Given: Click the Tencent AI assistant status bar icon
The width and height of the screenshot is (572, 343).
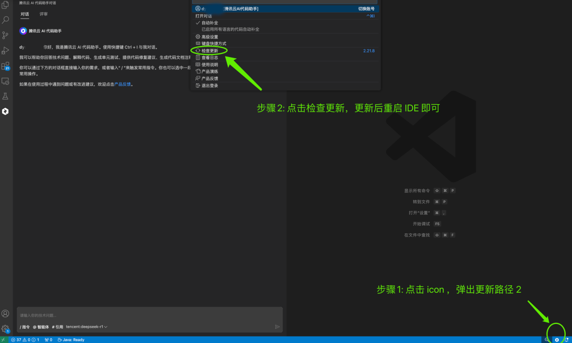Looking at the screenshot, I should coord(557,340).
